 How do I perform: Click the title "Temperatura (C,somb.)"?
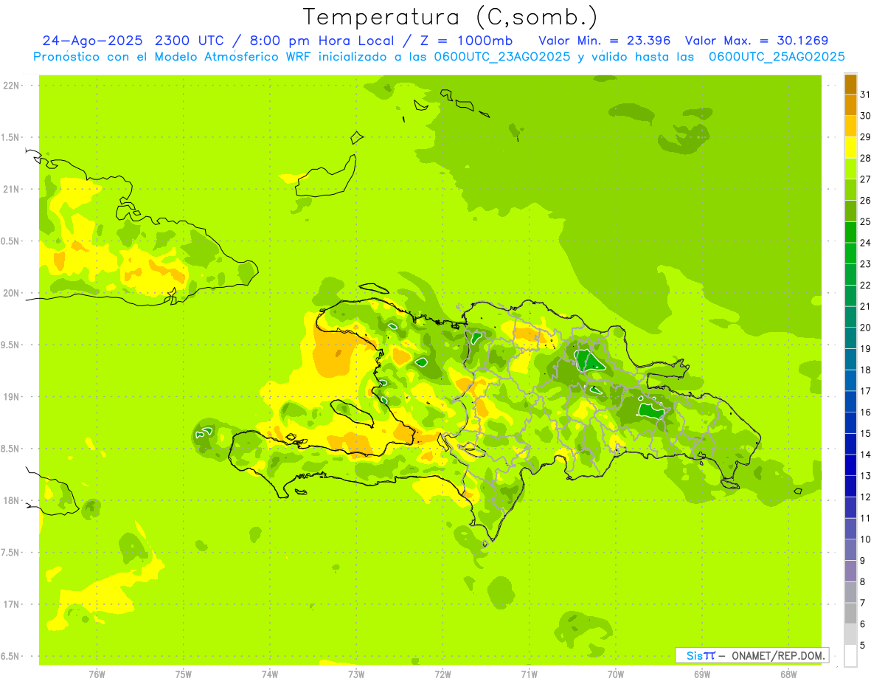449,18
